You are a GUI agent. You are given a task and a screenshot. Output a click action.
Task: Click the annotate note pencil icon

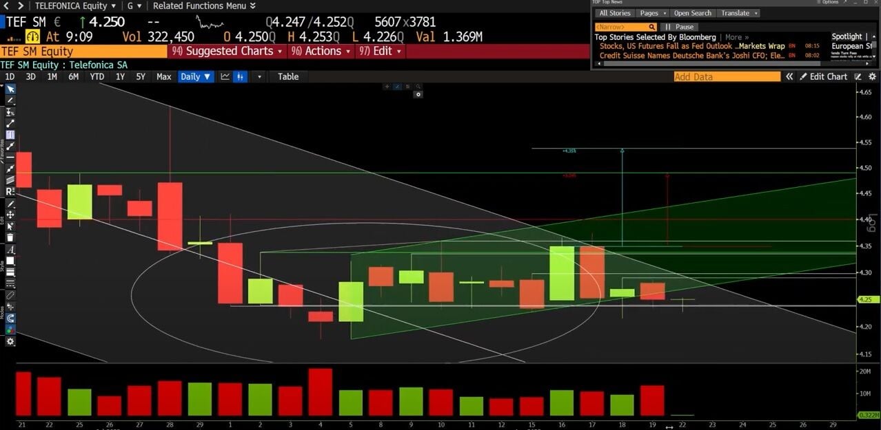click(858, 76)
